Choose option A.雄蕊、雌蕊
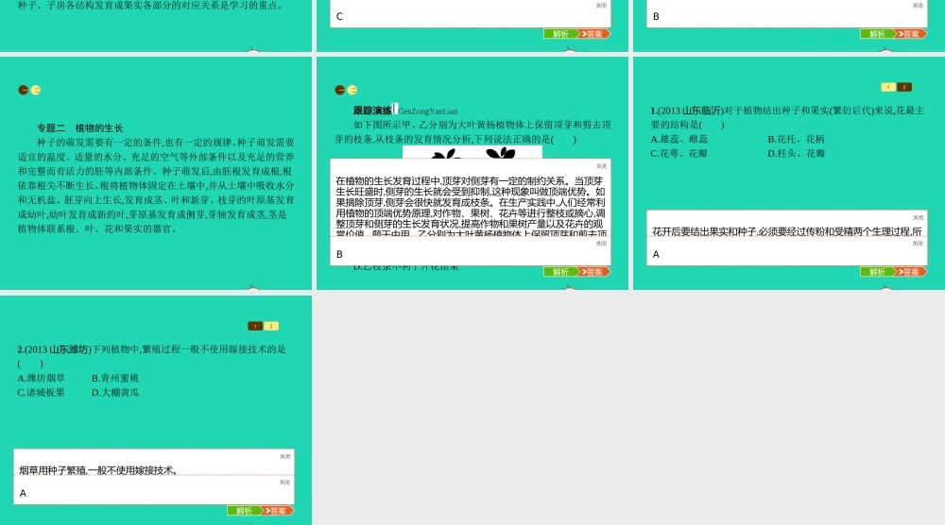This screenshot has width=945, height=525. pyautogui.click(x=679, y=139)
